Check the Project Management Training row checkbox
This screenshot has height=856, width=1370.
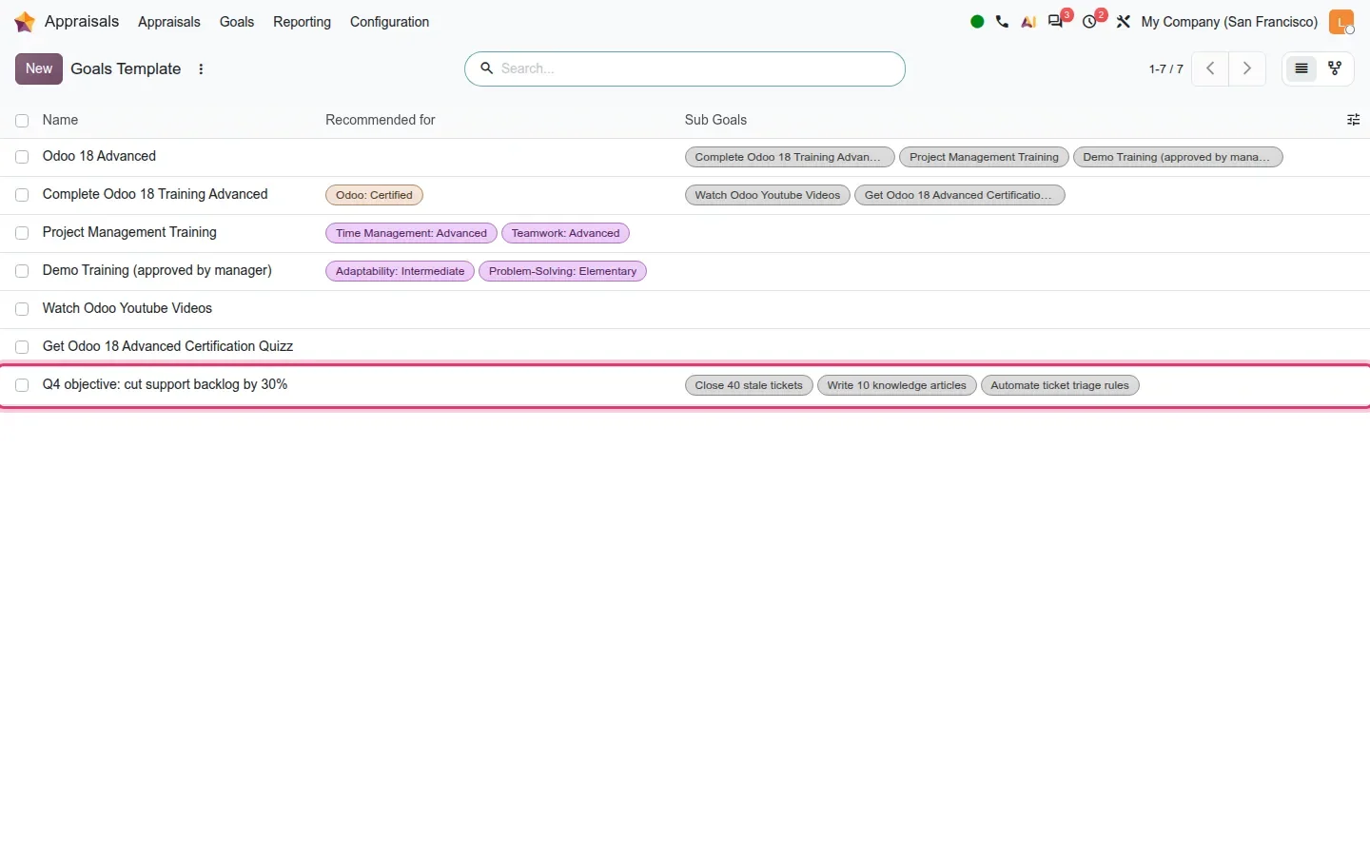pyautogui.click(x=22, y=233)
